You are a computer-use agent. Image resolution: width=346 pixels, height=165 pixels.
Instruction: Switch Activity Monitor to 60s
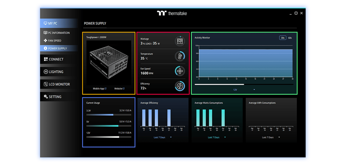click(x=290, y=38)
